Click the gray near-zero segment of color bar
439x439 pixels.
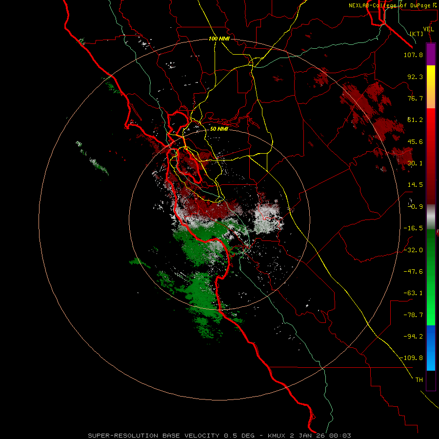pos(431,217)
